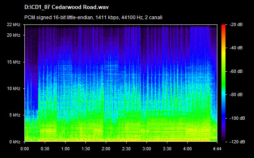Screen dimensions: 254x158
Task: Click the -120 dB legend label
Action: pos(237,142)
